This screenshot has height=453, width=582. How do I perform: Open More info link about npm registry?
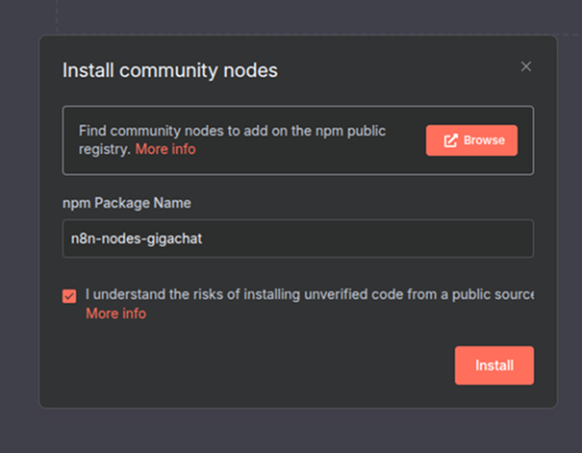(164, 149)
